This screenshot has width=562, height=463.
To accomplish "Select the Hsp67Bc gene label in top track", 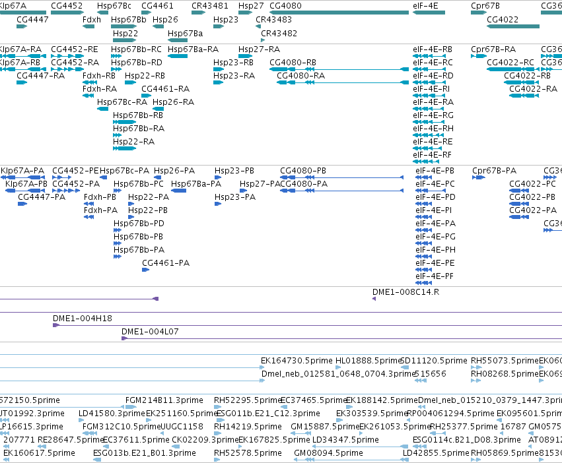I will click(x=114, y=6).
